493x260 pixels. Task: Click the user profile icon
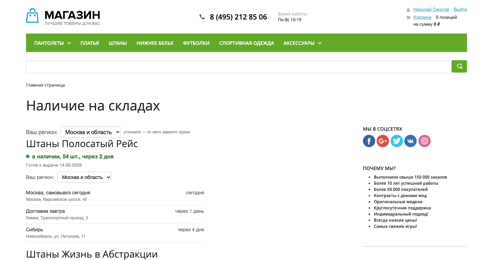408,10
